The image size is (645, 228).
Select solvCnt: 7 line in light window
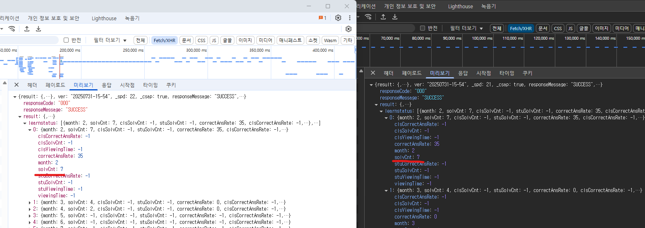pos(50,169)
